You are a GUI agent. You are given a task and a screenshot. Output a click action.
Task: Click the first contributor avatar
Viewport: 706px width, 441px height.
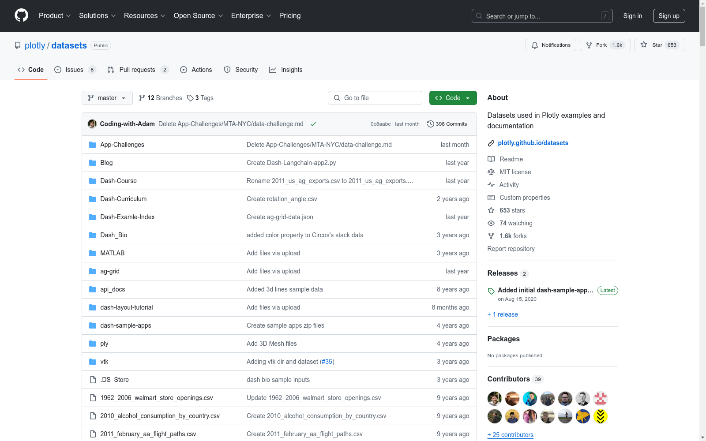click(495, 399)
